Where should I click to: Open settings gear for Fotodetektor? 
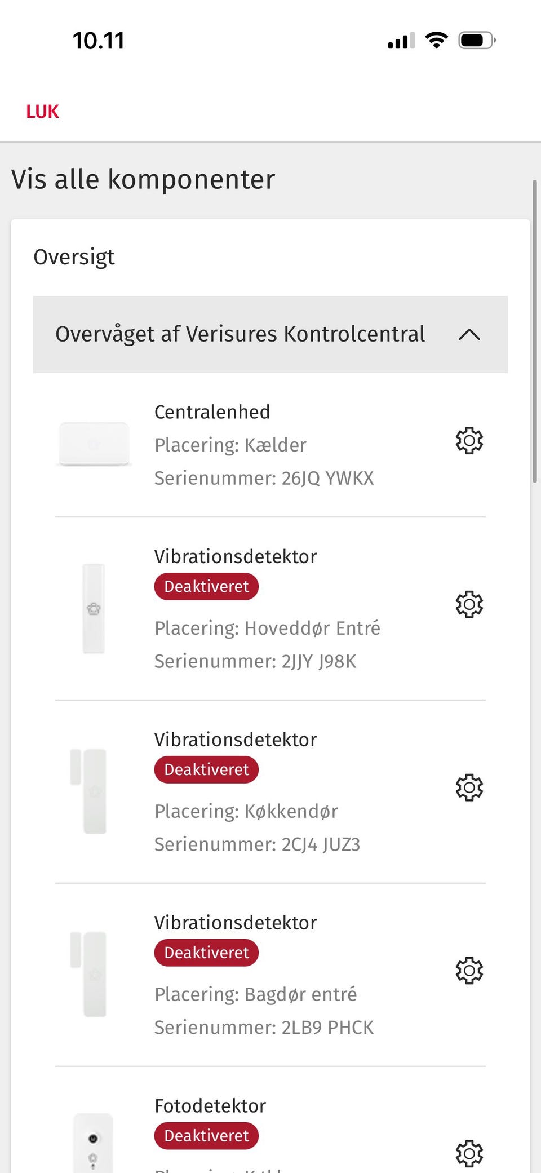click(469, 1153)
